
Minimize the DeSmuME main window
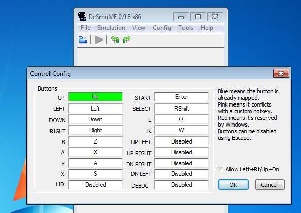181,17
